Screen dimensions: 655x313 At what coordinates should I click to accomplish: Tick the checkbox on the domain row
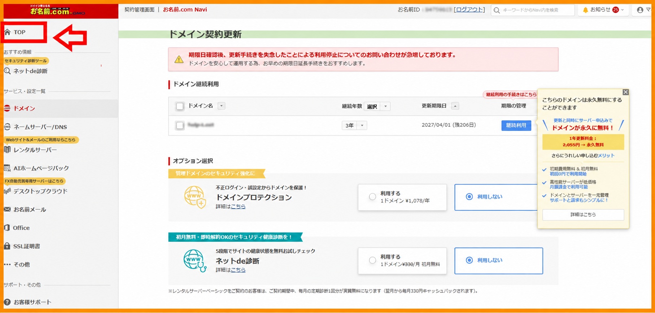(180, 125)
